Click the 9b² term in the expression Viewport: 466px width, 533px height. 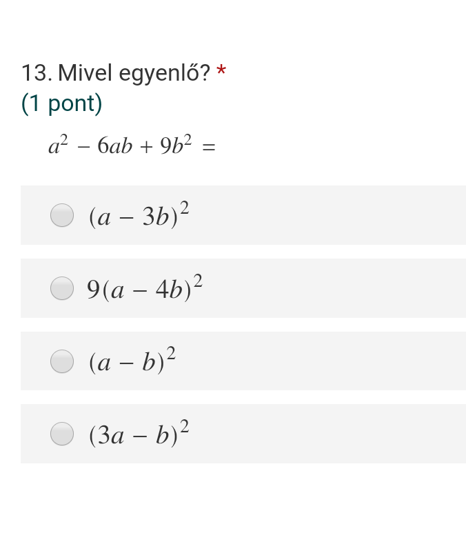click(x=176, y=145)
